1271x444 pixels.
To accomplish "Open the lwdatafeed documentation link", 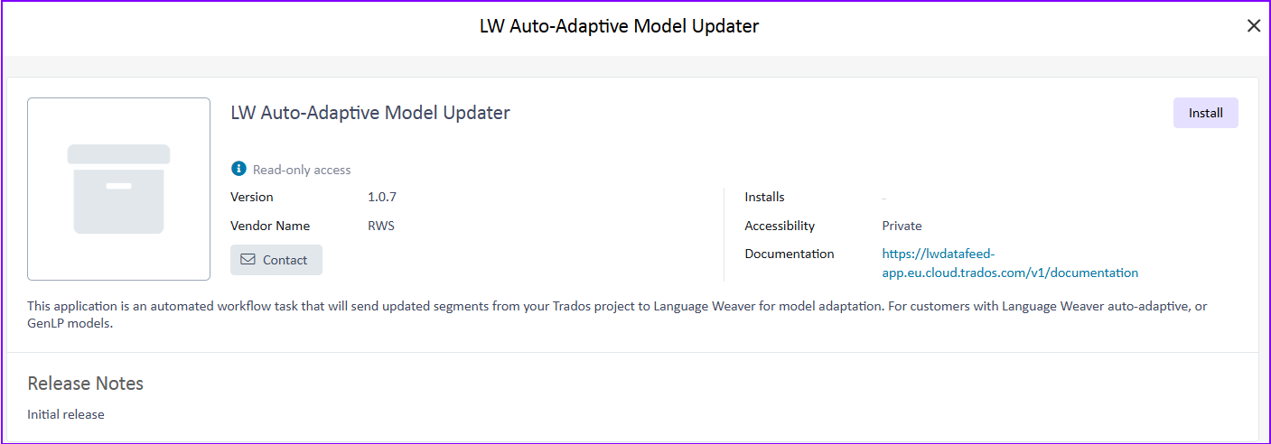I will (x=1009, y=264).
